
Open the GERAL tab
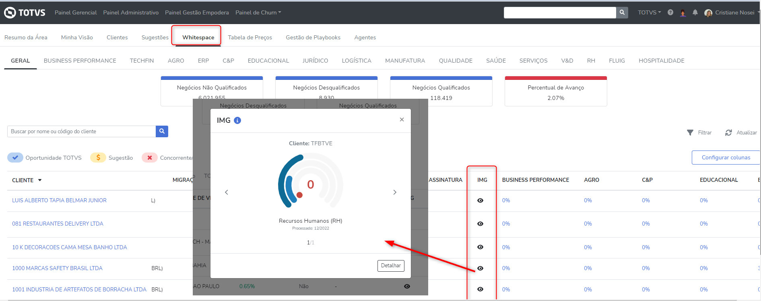click(21, 61)
